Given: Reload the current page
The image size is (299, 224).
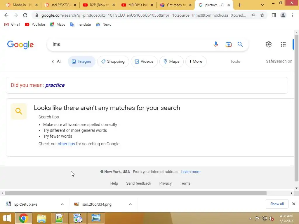Looking at the screenshot, I should pyautogui.click(x=25, y=15).
